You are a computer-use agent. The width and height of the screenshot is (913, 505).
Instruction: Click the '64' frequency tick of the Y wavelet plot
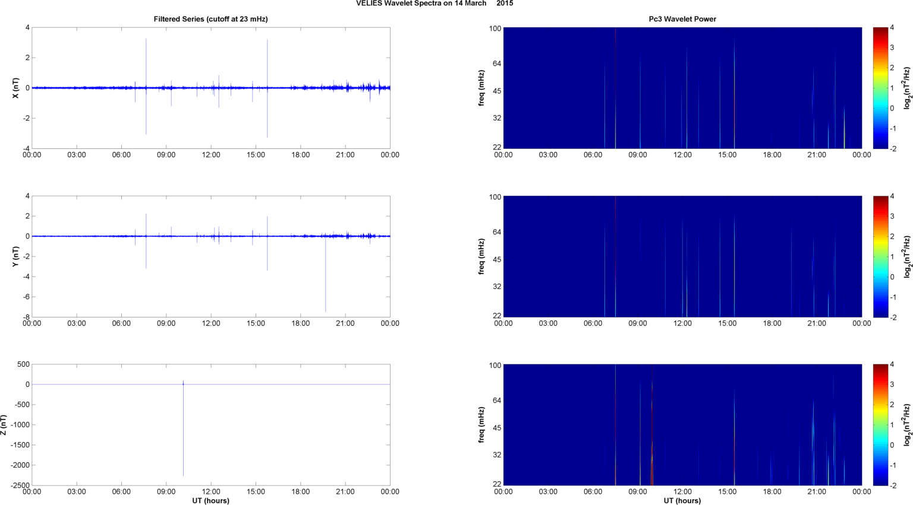pos(497,232)
